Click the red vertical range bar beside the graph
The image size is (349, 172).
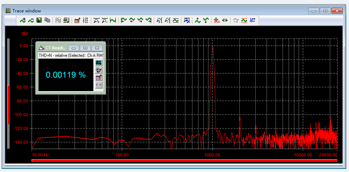pyautogui.click(x=9, y=105)
